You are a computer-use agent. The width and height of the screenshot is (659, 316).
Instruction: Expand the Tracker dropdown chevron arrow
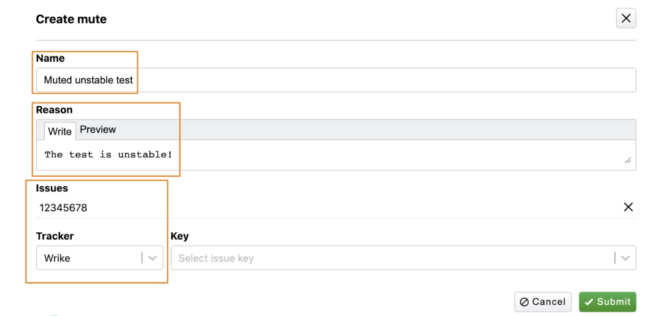[x=153, y=258]
